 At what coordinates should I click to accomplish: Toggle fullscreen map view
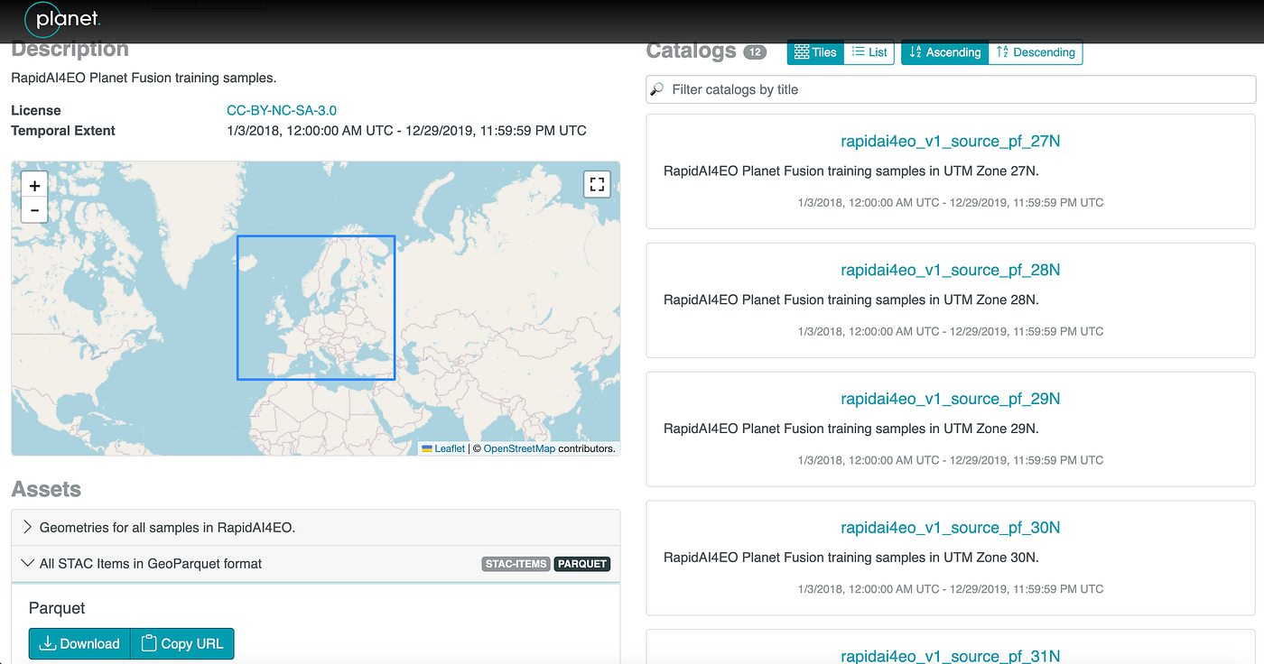[597, 184]
